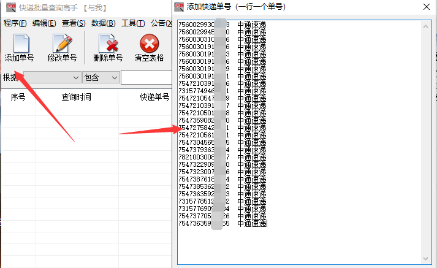This screenshot has width=437, height=268.
Task: Click the icon in 添加快递单号 dialog title bar
Action: [x=179, y=7]
